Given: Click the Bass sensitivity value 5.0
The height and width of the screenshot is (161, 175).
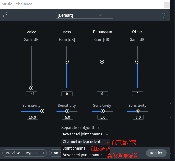Looking at the screenshot, I should coord(67,118).
